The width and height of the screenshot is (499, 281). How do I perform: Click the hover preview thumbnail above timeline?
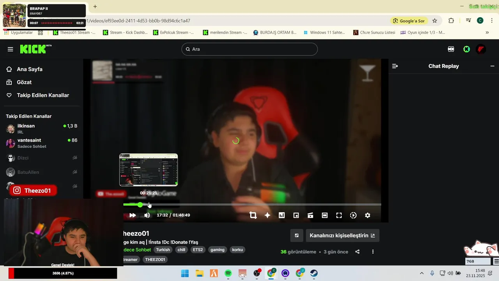point(149,170)
